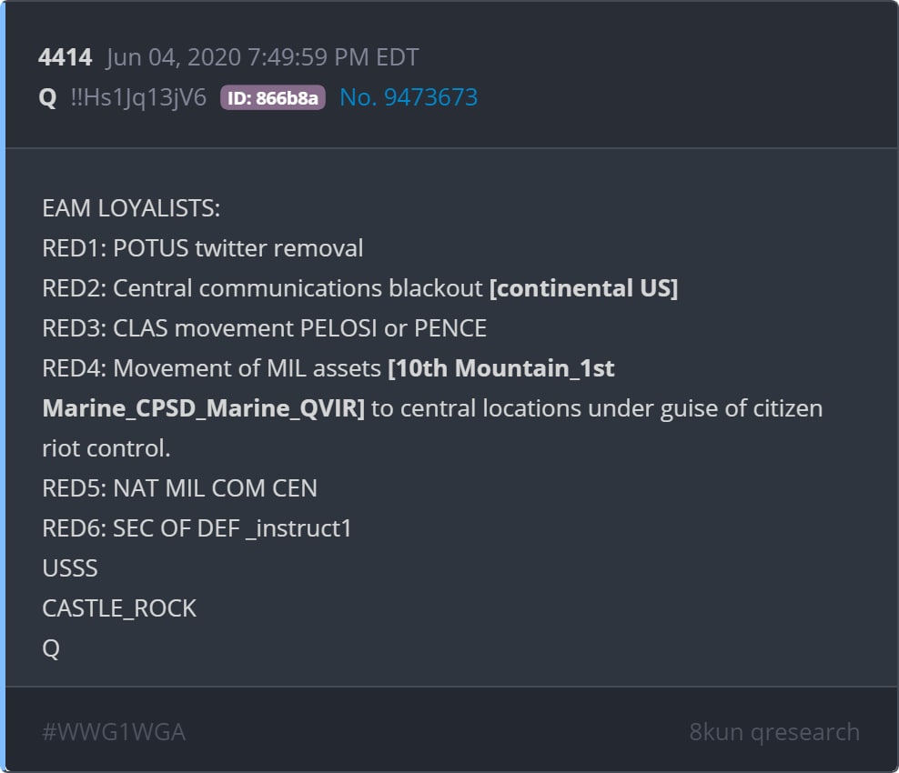
Task: Click the Q author name in header
Action: tap(48, 98)
